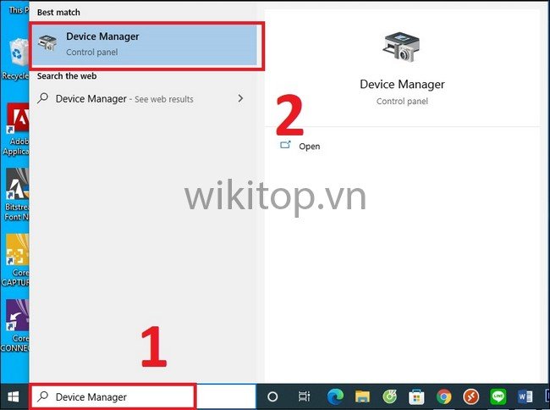Open Device Manager from Best match results
This screenshot has height=410, width=550.
tap(144, 45)
